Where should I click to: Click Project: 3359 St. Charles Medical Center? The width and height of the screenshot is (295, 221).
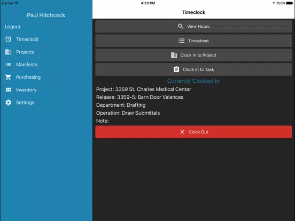tap(144, 89)
